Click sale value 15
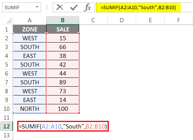The height and width of the screenshot is (140, 193). (63, 38)
